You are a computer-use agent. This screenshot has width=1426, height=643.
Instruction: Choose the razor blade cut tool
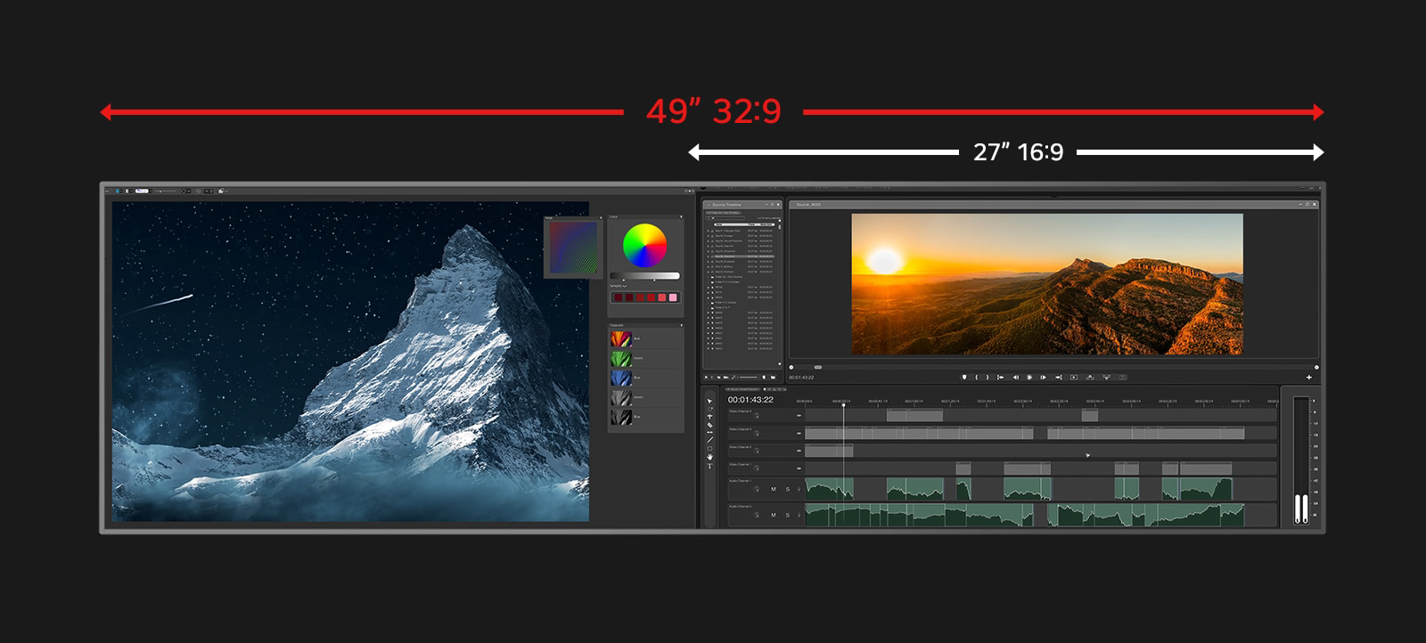pyautogui.click(x=709, y=427)
